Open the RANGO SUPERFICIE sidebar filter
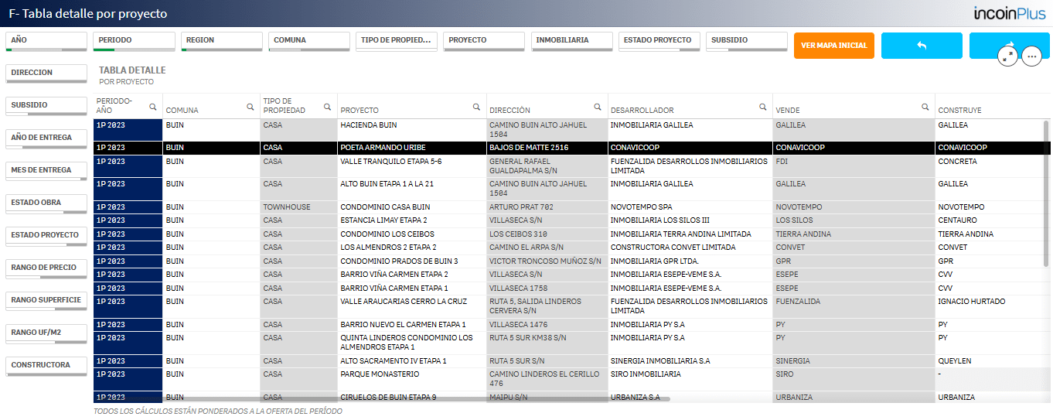Screen dimensions: 1053x420 tap(46, 302)
